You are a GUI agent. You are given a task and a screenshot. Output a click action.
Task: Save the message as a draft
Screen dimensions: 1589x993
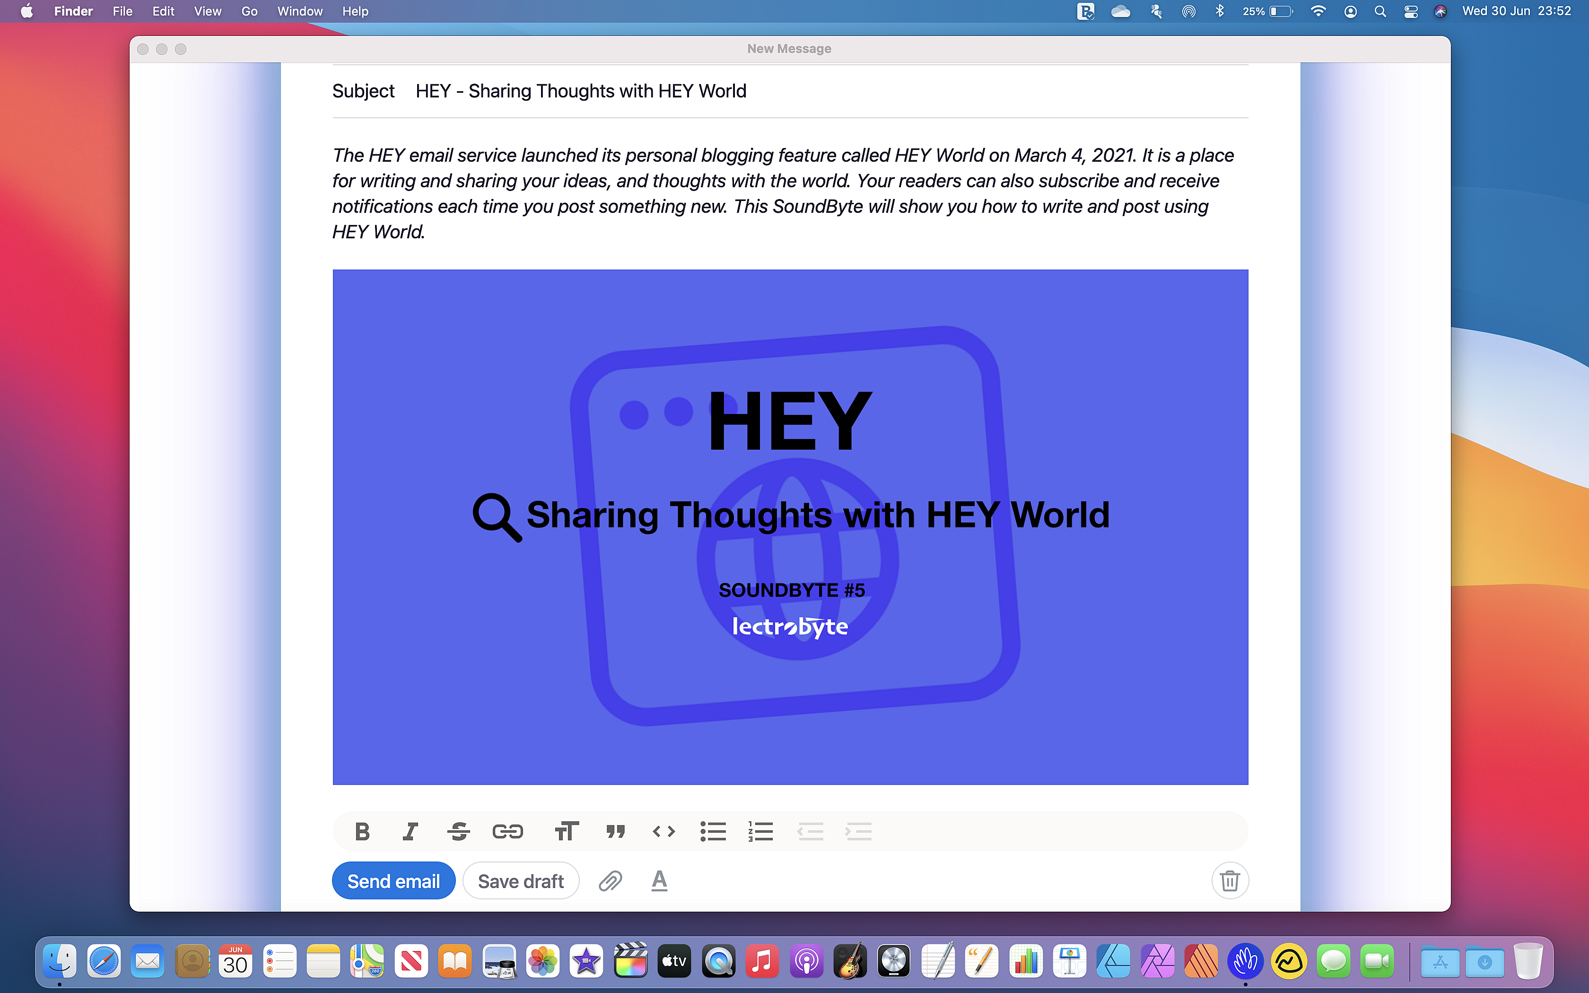[x=521, y=880]
